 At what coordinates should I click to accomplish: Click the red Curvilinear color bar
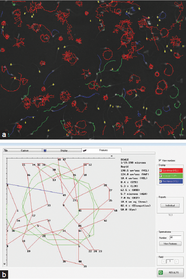point(171,171)
